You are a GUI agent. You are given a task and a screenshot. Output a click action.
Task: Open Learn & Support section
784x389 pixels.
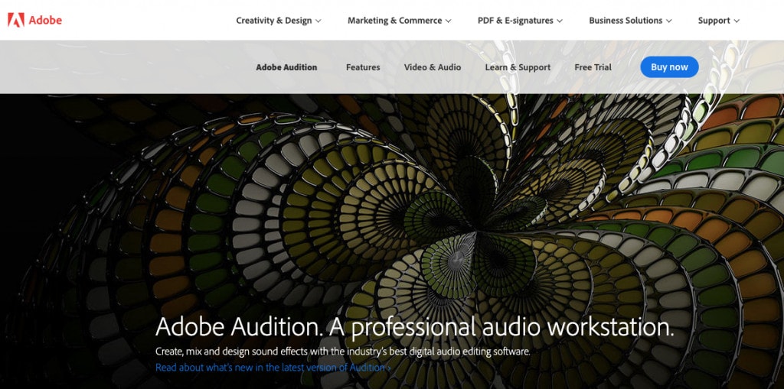pyautogui.click(x=518, y=67)
